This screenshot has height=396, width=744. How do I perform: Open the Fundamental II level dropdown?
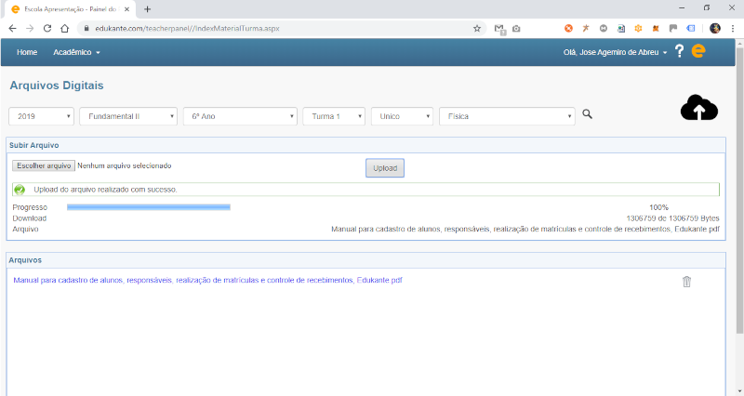[128, 116]
